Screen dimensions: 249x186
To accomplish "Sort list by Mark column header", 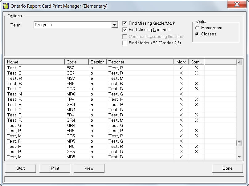I will tap(181, 62).
